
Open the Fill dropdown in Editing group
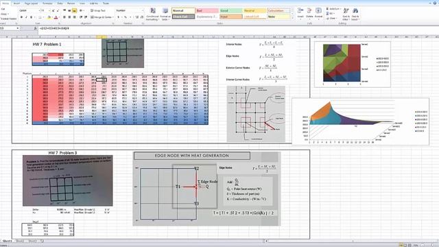pos(331,14)
